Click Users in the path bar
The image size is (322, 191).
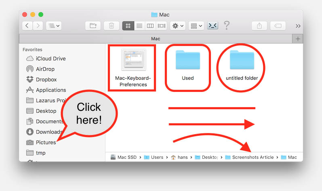(154, 157)
